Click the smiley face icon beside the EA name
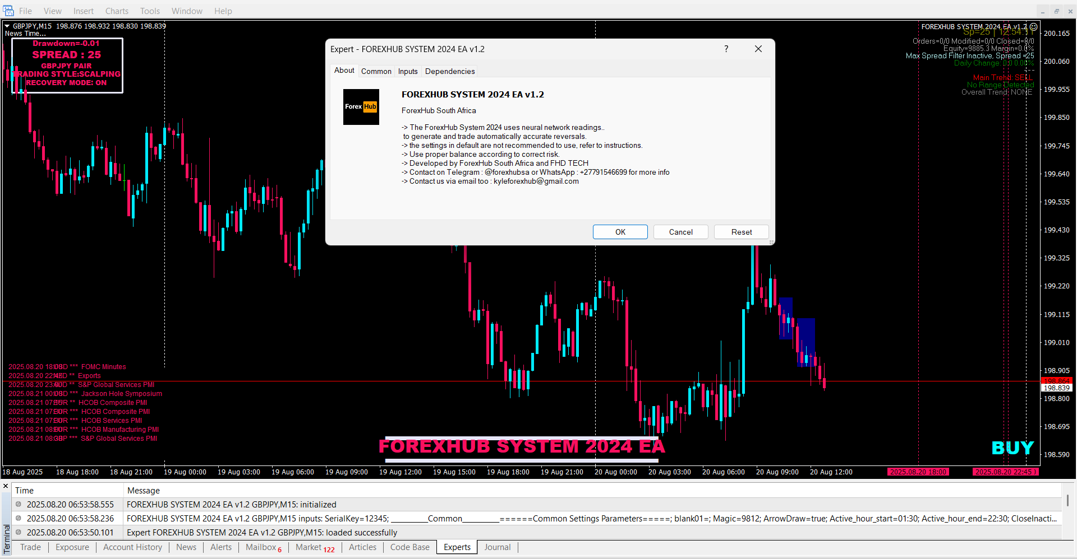 click(x=1033, y=26)
